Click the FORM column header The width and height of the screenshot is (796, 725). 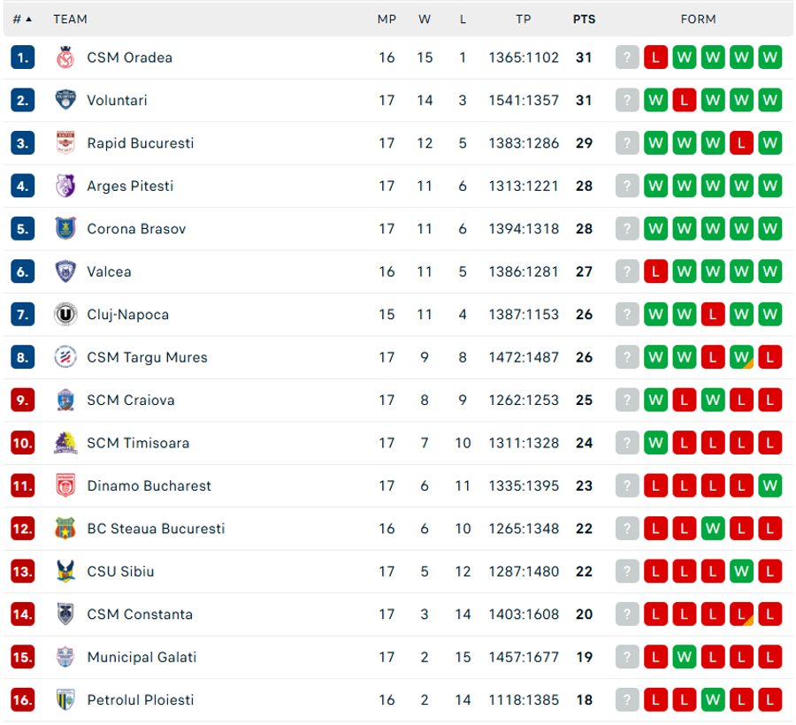[698, 19]
